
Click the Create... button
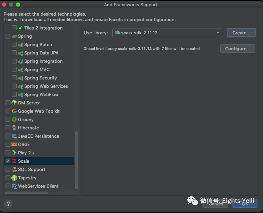[241, 33]
